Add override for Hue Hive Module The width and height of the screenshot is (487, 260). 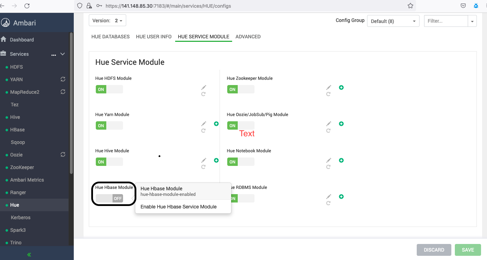[x=216, y=160]
